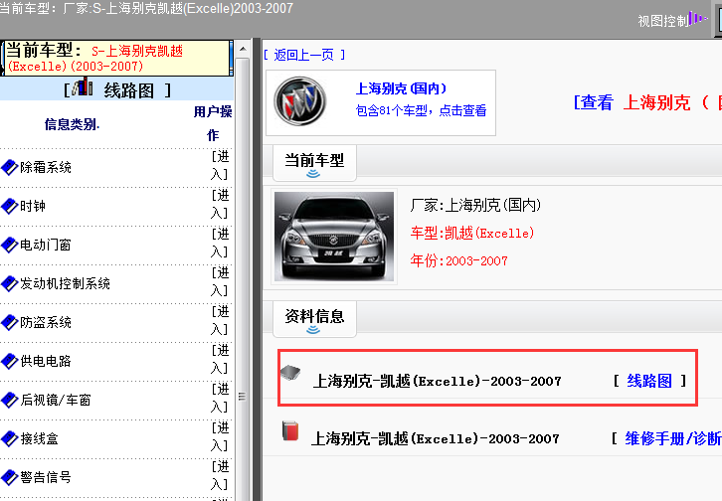This screenshot has height=501, width=722.
Task: Open the 线路图 link for Excelle
Action: [x=649, y=381]
